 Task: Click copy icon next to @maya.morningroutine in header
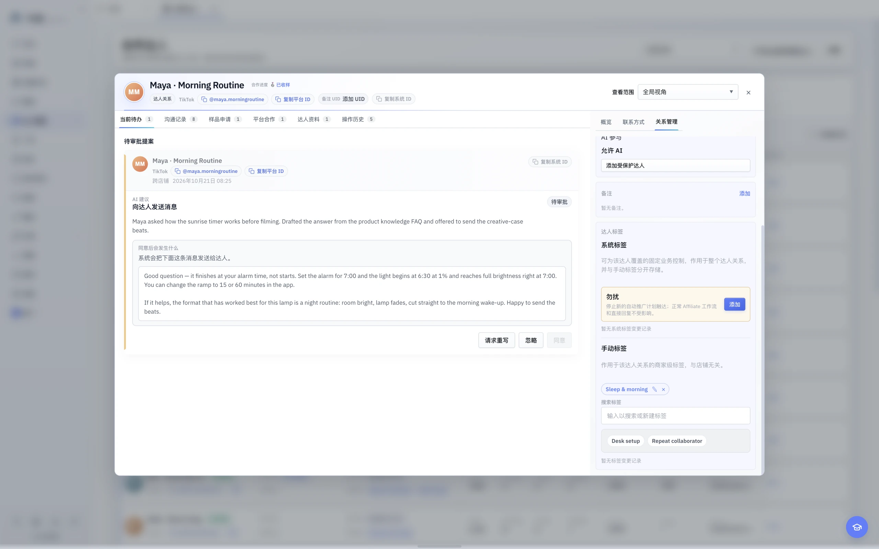[204, 99]
